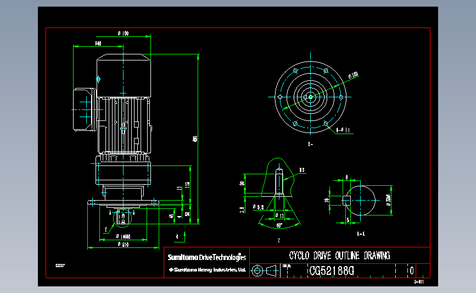The height and width of the screenshot is (293, 476).
Task: Click the 'Ø 180' bolt circle dimension
Action: click(354, 75)
